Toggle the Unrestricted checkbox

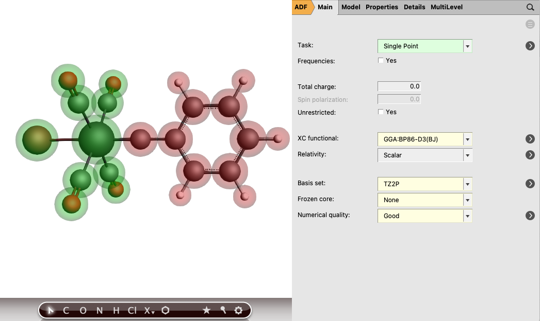tap(381, 112)
